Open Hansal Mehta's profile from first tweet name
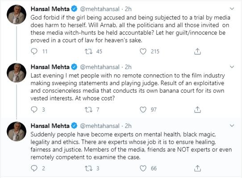The height and width of the screenshot is (178, 242). 50,9
